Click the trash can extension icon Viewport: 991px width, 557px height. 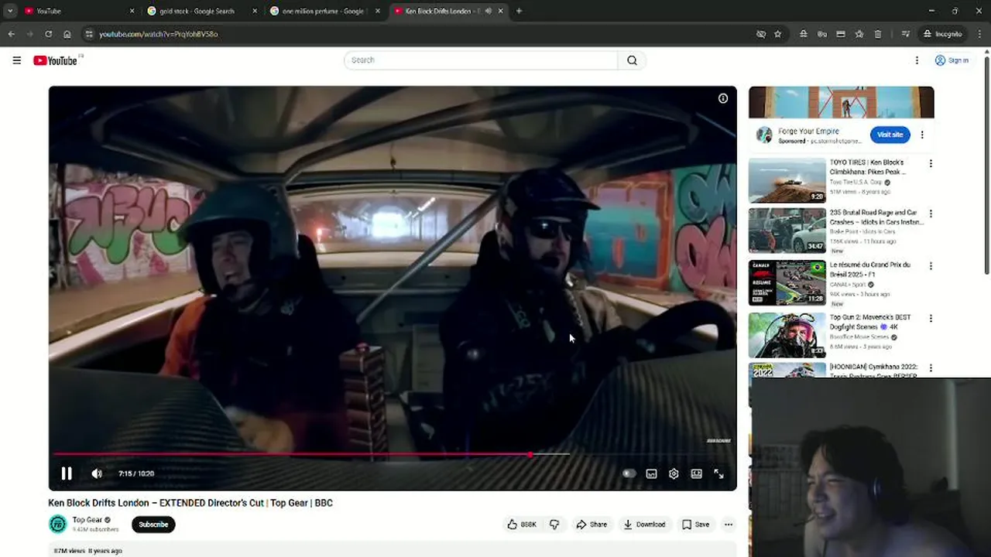click(877, 34)
